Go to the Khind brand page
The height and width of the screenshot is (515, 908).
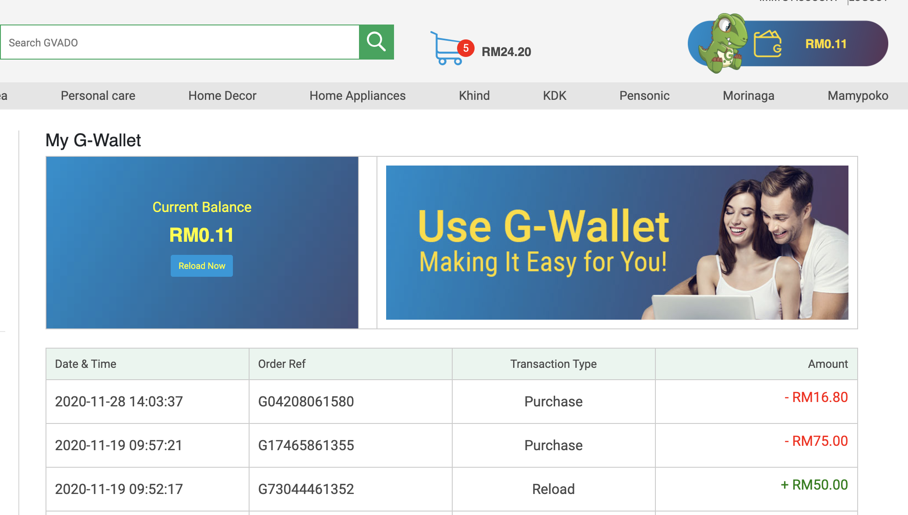pyautogui.click(x=474, y=95)
